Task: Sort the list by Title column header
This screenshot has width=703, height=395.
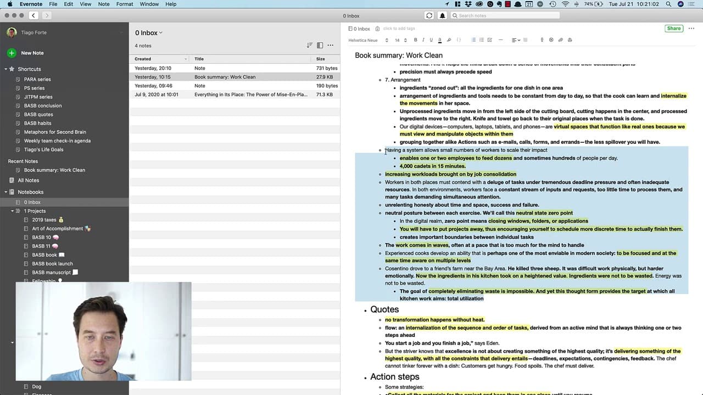Action: (x=251, y=59)
